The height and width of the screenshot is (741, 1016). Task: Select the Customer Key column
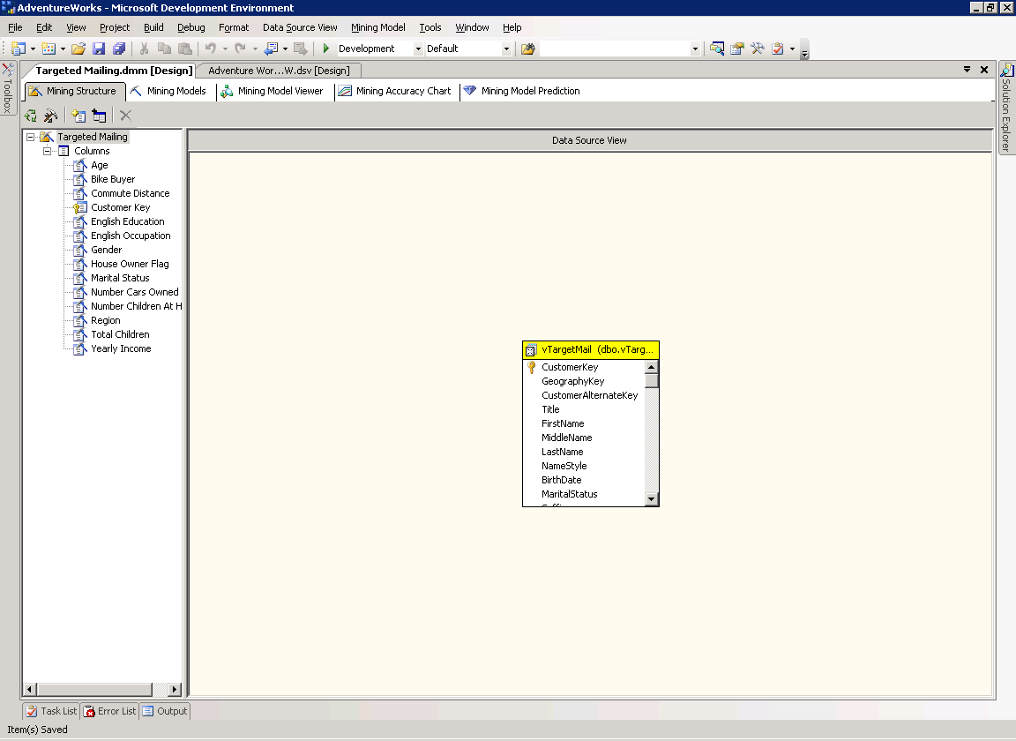click(121, 207)
